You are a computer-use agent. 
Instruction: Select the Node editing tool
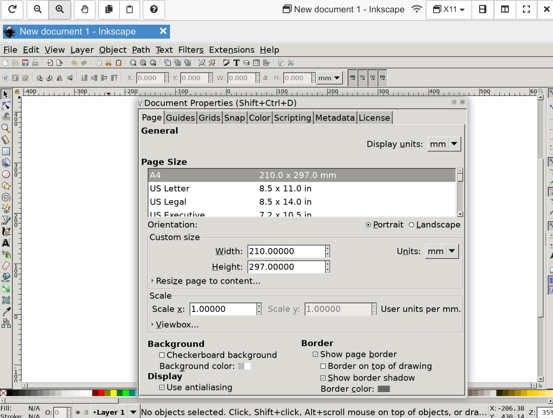pos(6,106)
